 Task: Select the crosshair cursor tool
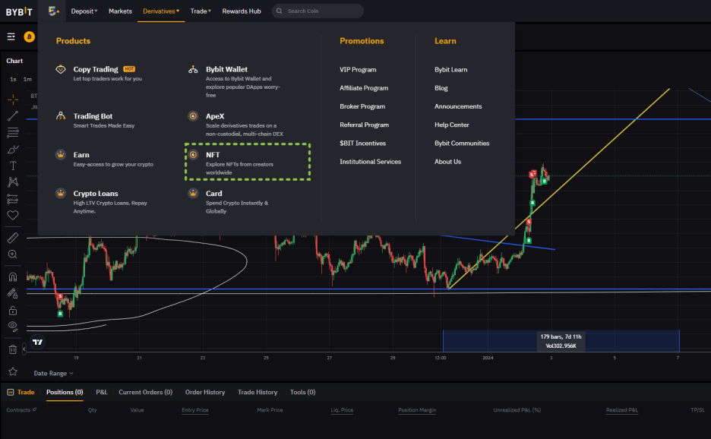(x=13, y=99)
